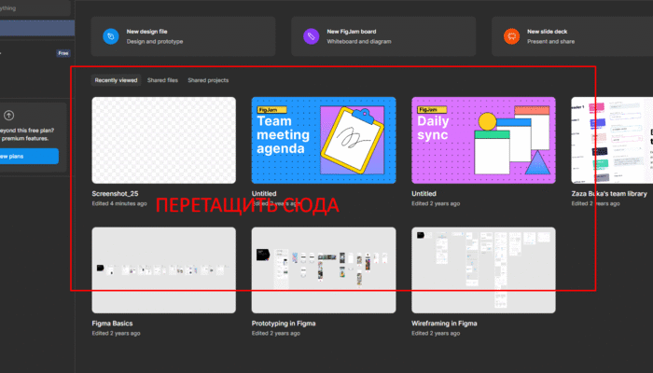The width and height of the screenshot is (653, 373).
Task: Click the New FigJam board card title
Action: (x=353, y=32)
